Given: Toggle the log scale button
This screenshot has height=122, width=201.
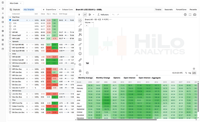Looking at the screenshot, I should pos(190,73).
